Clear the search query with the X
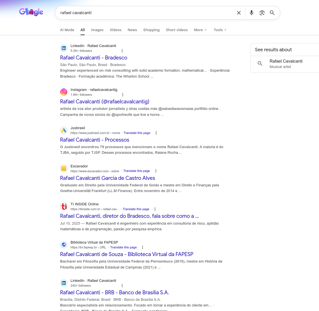The image size is (319, 311). (239, 13)
